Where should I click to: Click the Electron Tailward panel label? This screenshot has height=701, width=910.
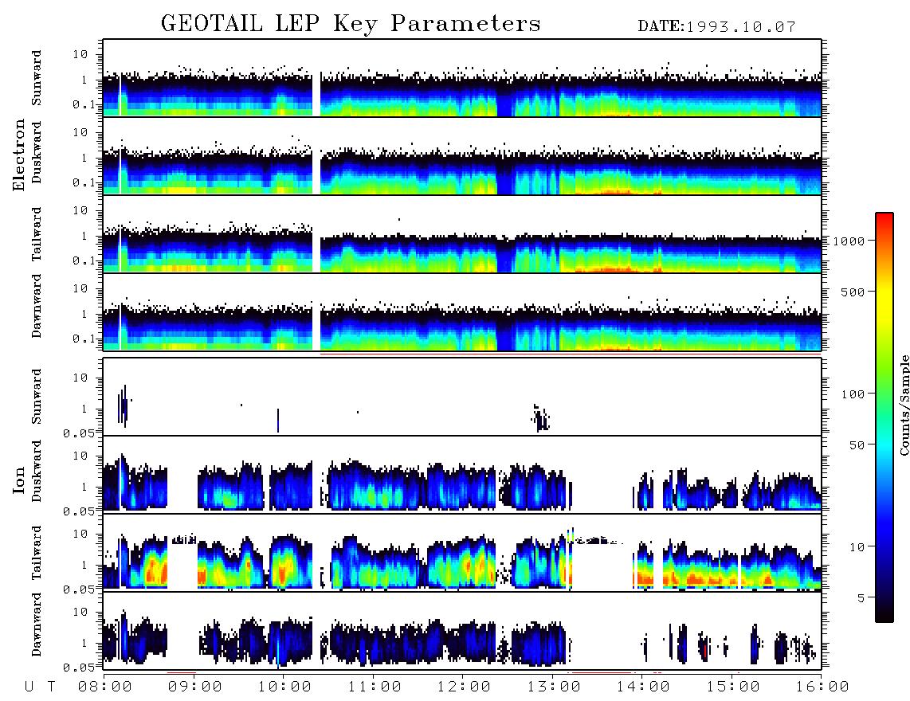click(37, 234)
